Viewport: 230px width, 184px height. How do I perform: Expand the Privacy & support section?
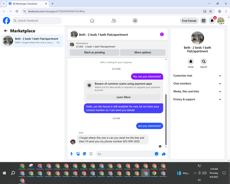pos(197,99)
